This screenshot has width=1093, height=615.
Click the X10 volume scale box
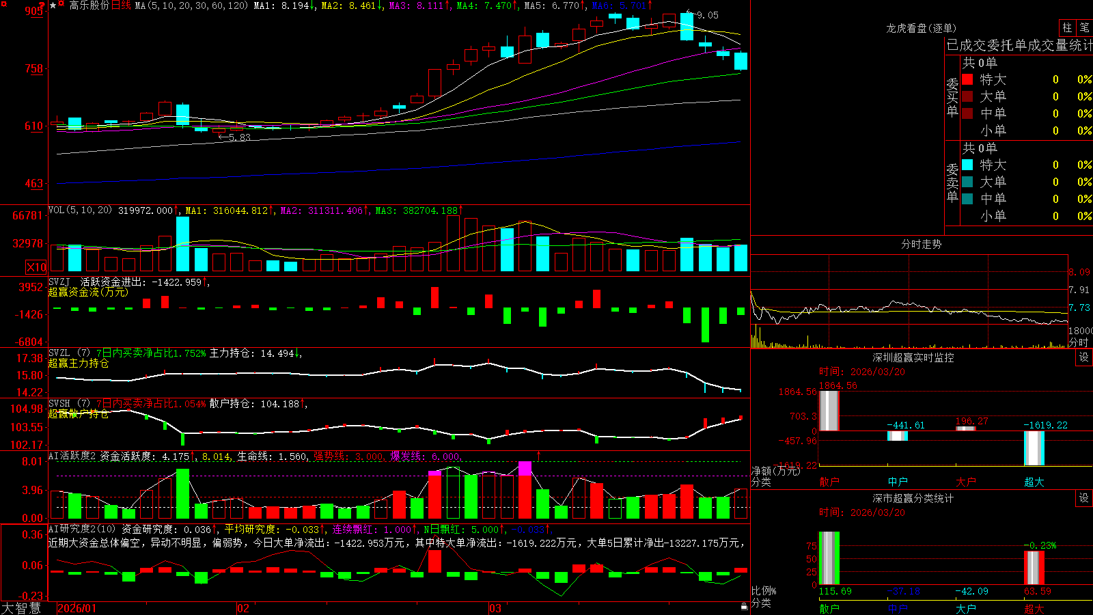click(x=36, y=267)
